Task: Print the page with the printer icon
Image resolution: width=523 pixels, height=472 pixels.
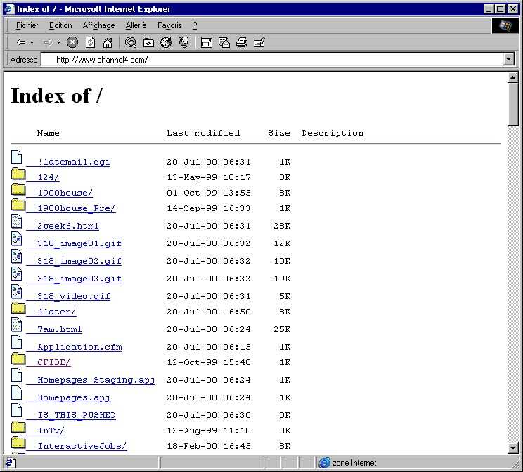Action: tap(242, 42)
